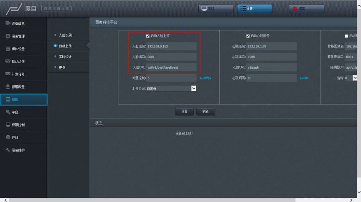This screenshot has height=202, width=361.
Task: Toggle the 启动心跳服务 checkbox
Action: tap(248, 36)
